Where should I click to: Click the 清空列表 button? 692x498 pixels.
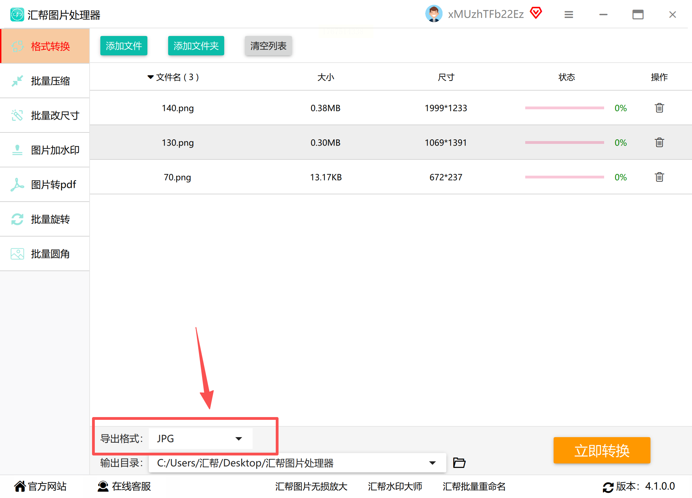pyautogui.click(x=268, y=46)
